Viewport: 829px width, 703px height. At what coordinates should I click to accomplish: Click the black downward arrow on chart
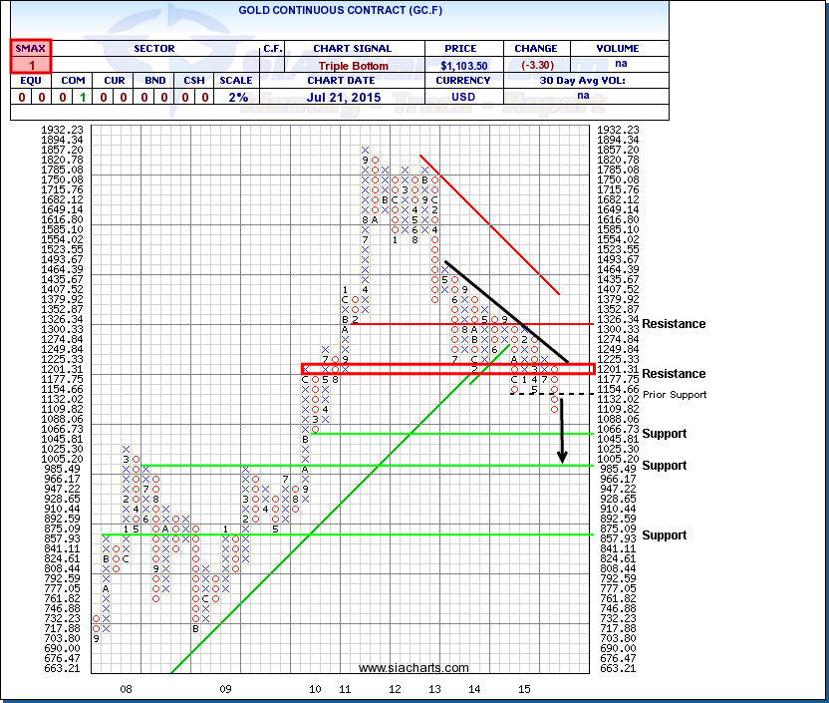(x=562, y=431)
